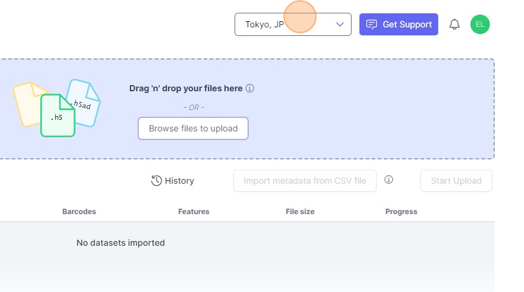The image size is (524, 292).
Task: Open upload History via the clock icon
Action: click(157, 181)
